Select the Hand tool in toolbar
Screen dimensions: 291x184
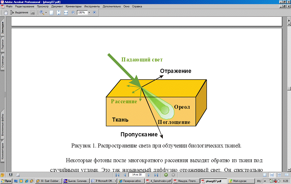coord(6,12)
